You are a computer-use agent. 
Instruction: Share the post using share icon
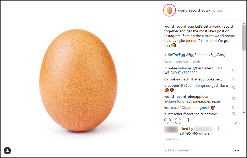(188, 121)
